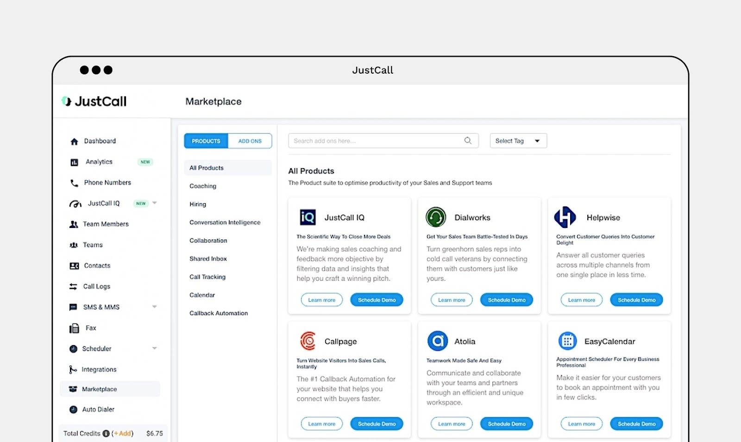
Task: Click the JustCall IQ NEW badge
Action: [141, 203]
